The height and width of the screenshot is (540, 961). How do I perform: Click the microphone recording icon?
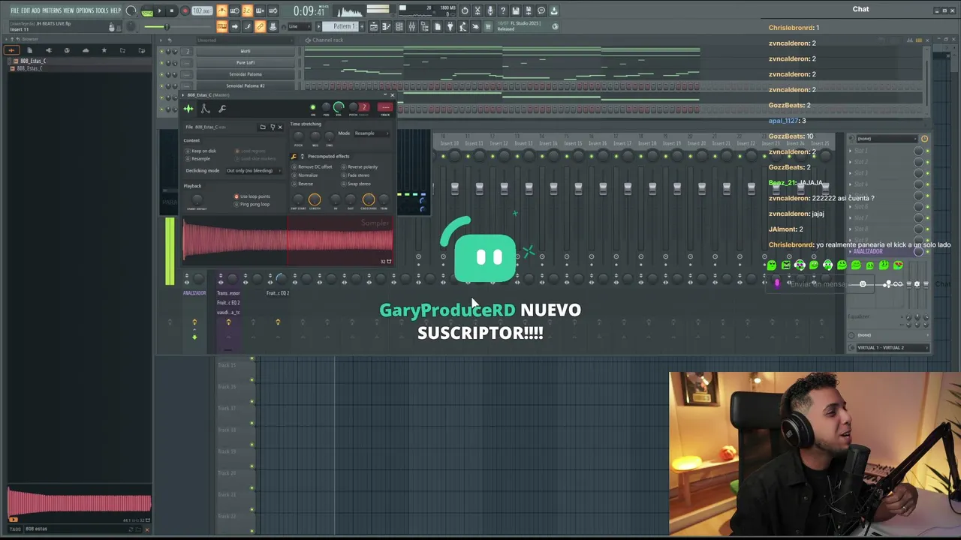[490, 10]
